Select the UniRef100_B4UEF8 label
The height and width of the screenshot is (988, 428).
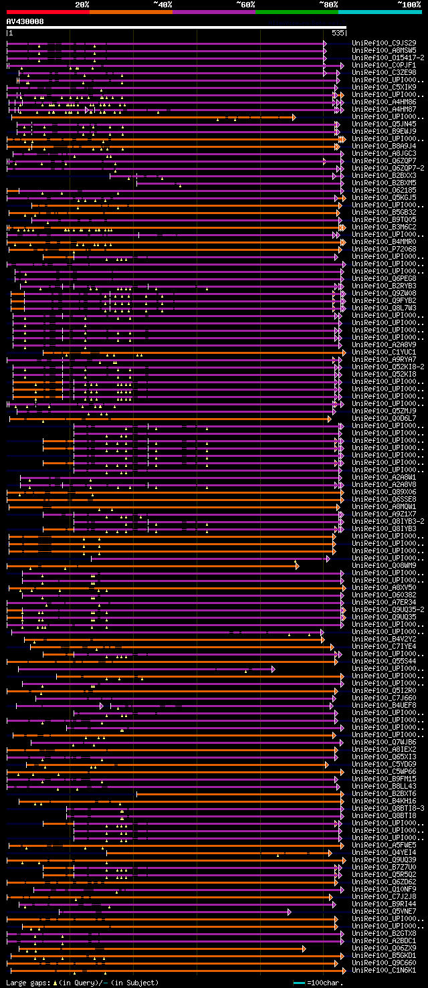pyautogui.click(x=384, y=705)
